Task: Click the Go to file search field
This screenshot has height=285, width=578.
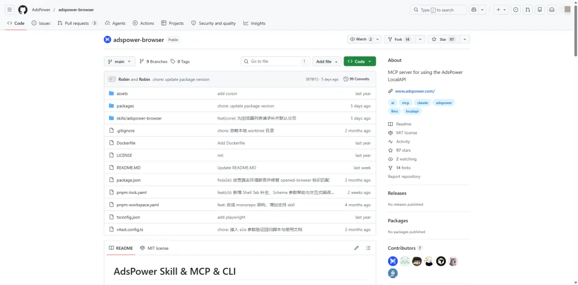Action: 276,62
